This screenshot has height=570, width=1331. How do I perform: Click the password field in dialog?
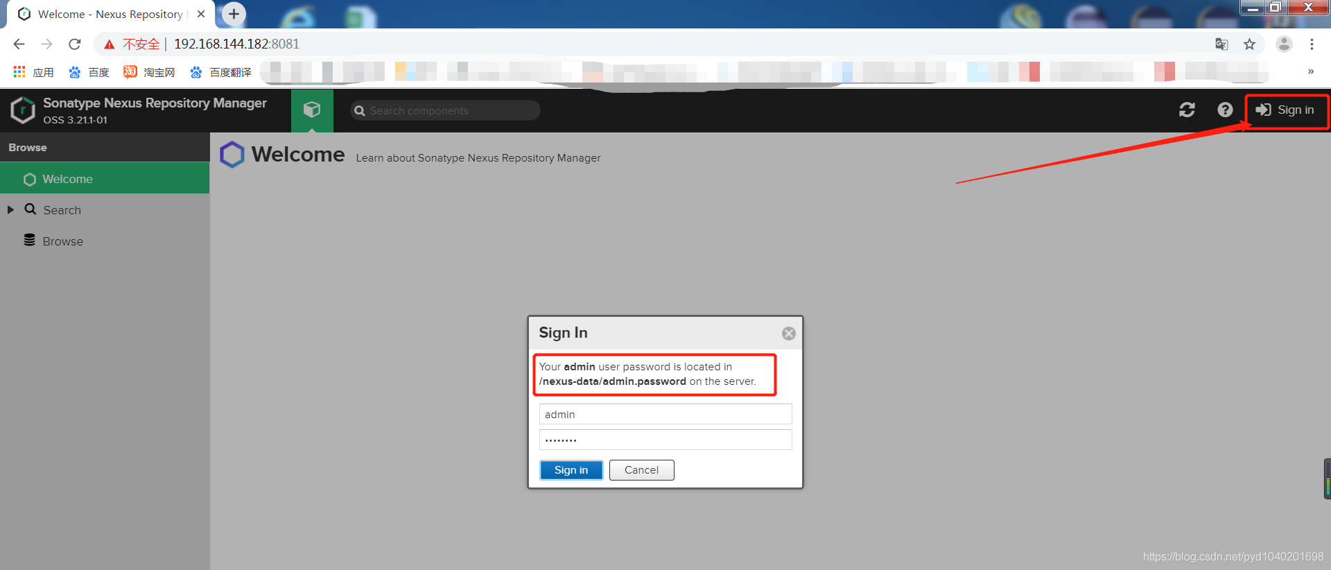click(665, 440)
